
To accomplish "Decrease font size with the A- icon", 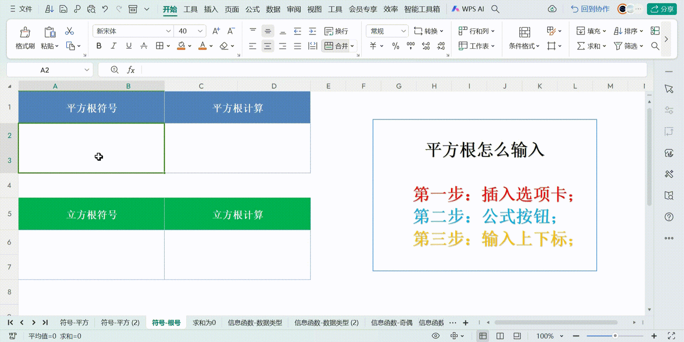I will (x=231, y=31).
